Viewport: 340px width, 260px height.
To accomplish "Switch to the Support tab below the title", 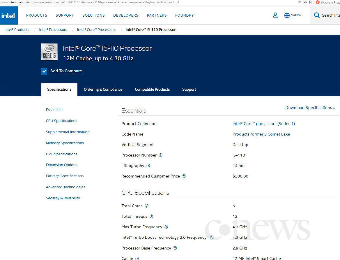I will 189,89.
